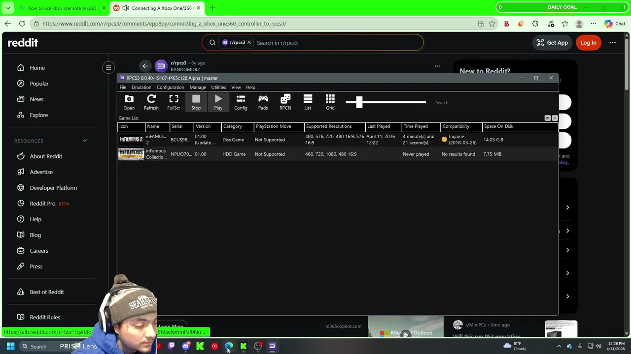
Task: Switch game list to Grid view
Action: click(x=330, y=102)
